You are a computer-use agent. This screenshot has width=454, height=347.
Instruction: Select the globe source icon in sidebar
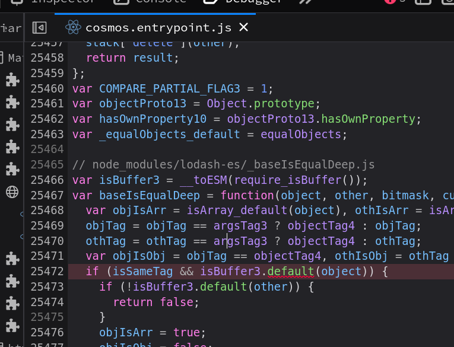pos(12,192)
